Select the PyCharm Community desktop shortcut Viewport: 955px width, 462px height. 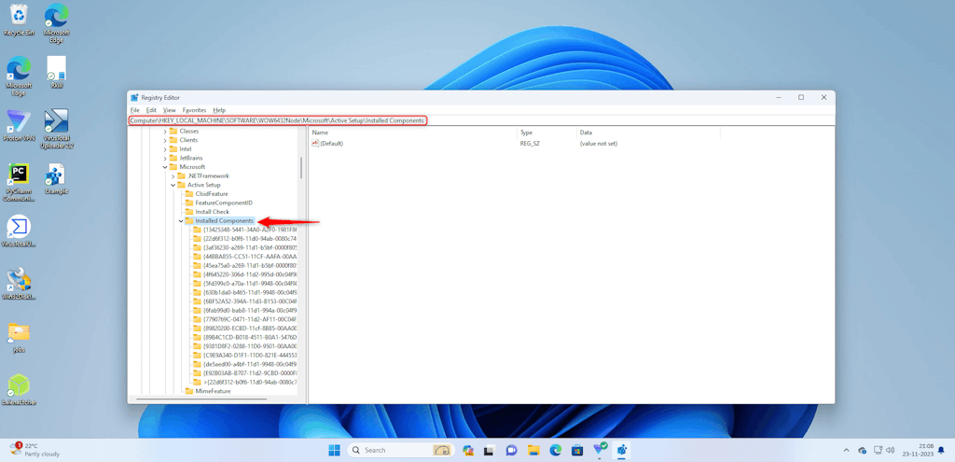[20, 182]
